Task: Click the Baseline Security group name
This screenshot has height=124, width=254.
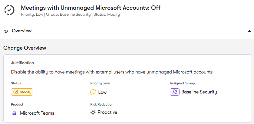Action: [x=199, y=92]
